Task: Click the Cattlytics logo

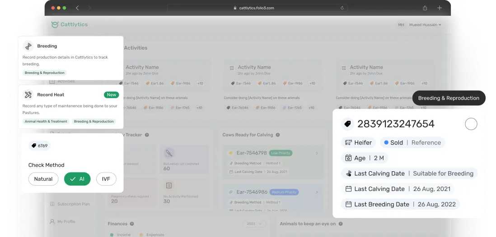Action: tap(69, 25)
